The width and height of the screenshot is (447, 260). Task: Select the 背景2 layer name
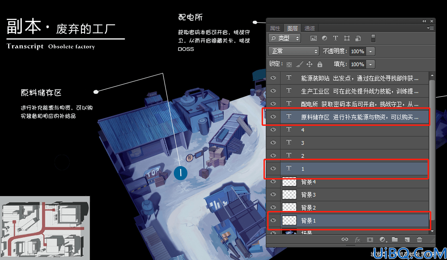[x=308, y=207]
